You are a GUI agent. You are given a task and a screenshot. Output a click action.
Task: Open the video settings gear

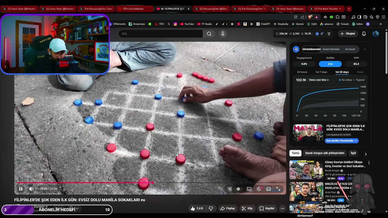(259, 189)
